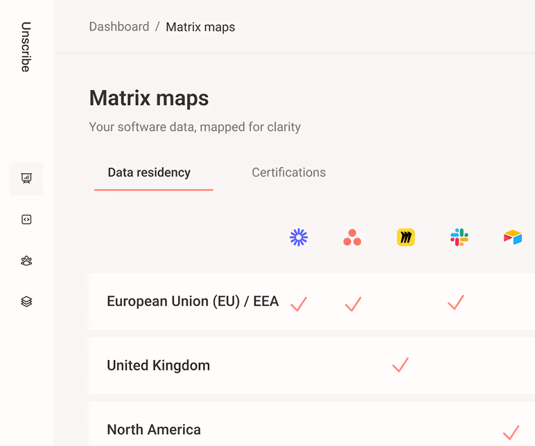Switch to the Certifications tab
The width and height of the screenshot is (535, 446).
pos(289,172)
